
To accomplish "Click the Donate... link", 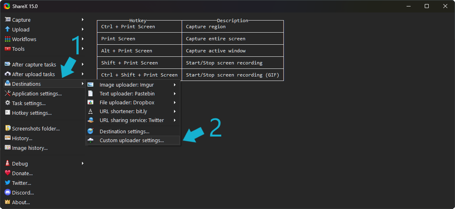I will (22, 174).
